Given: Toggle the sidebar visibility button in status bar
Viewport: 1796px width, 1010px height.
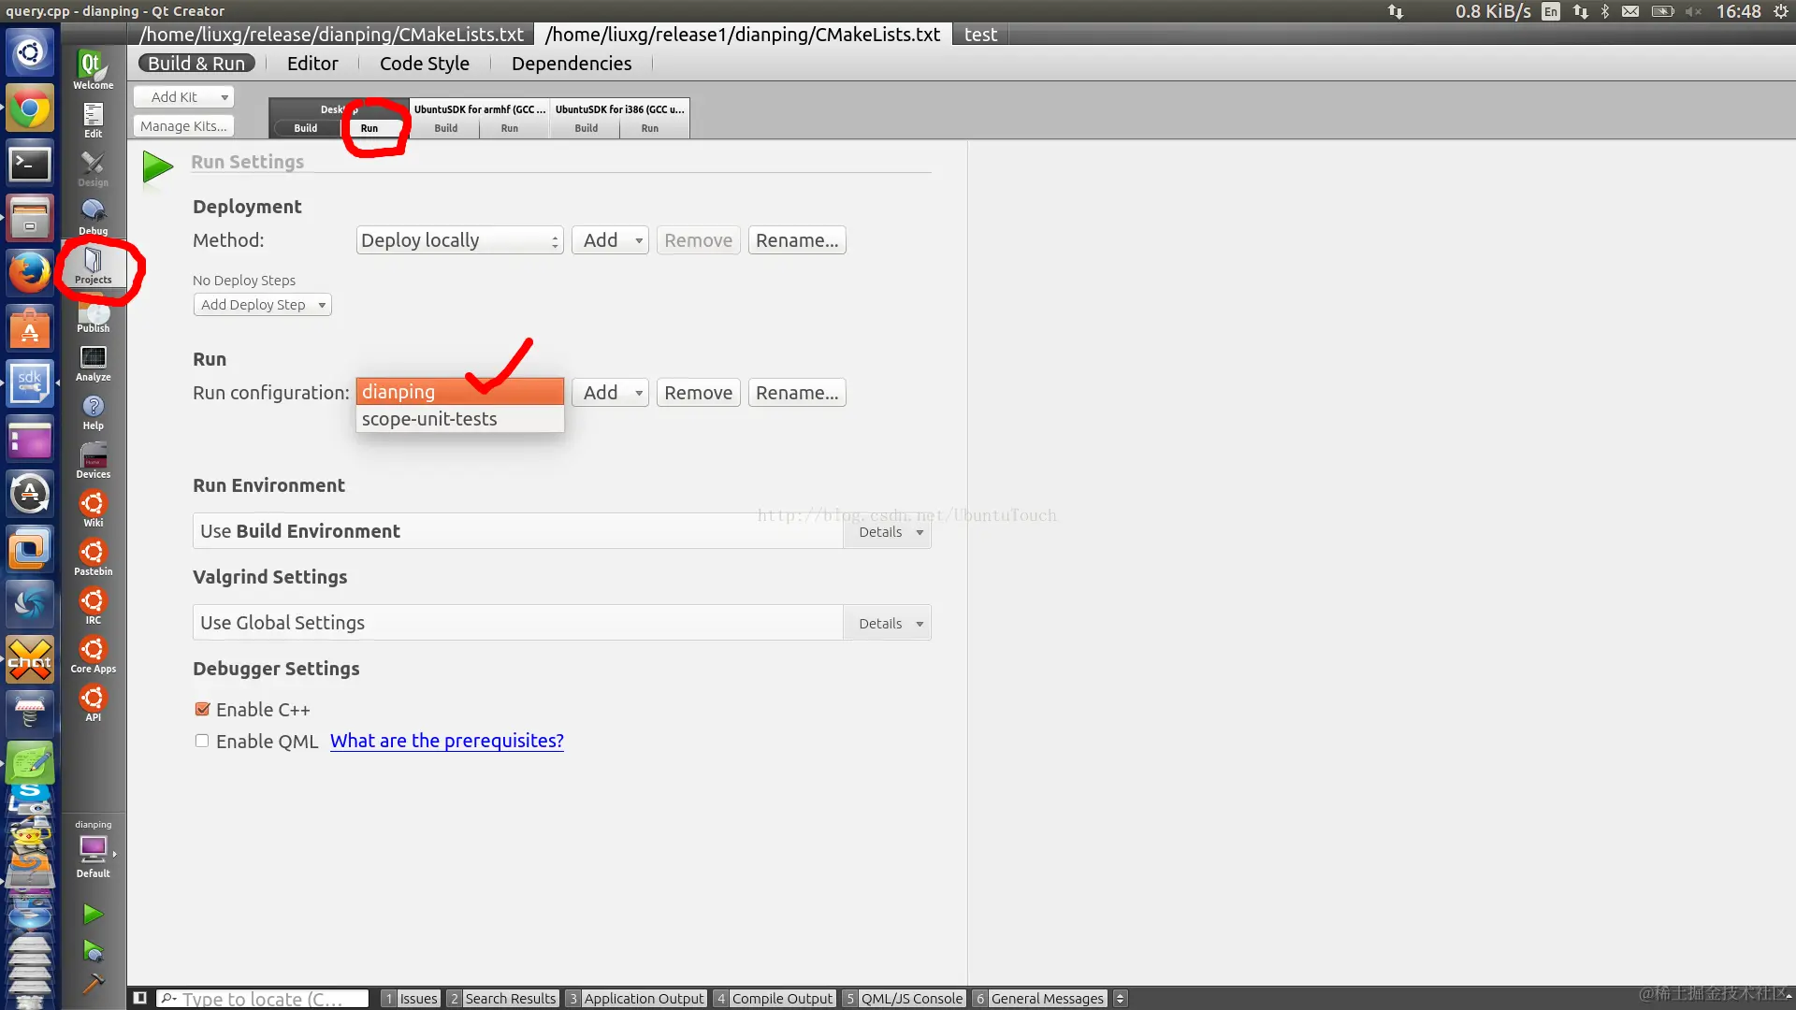Looking at the screenshot, I should pyautogui.click(x=139, y=998).
